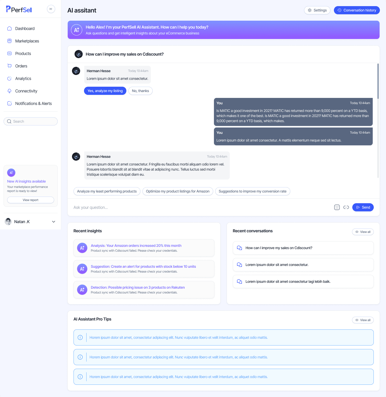Go to Marketplaces in the sidebar
Viewport: 386px width, 397px height.
coord(27,41)
